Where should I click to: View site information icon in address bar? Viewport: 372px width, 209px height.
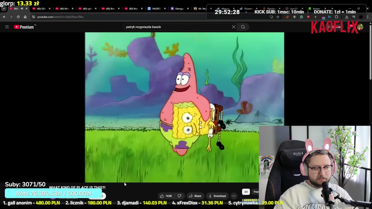(33, 17)
